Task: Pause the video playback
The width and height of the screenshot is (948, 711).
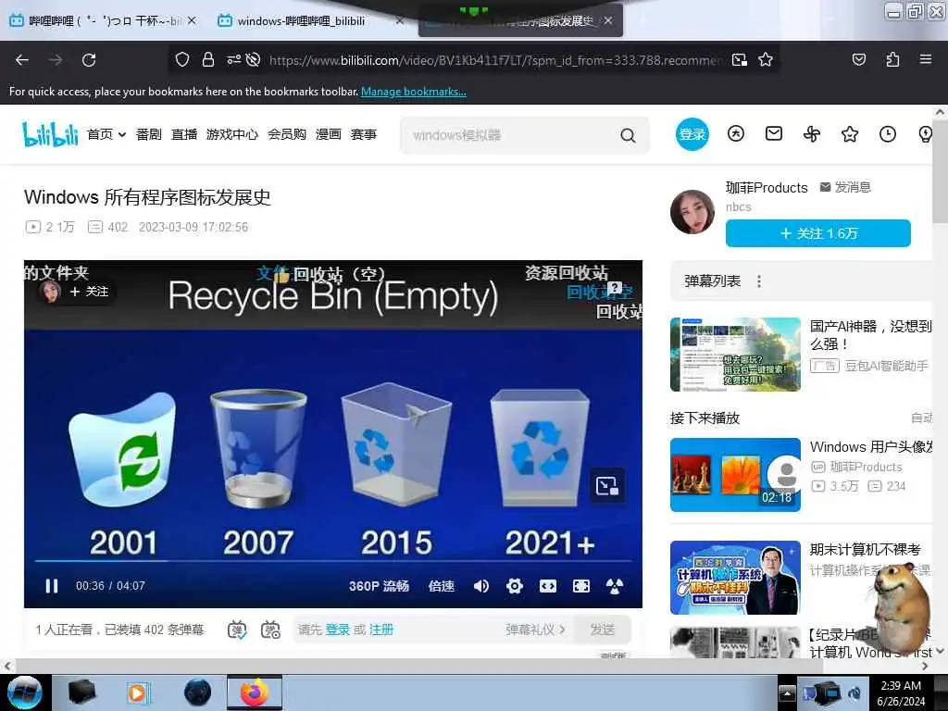Action: tap(52, 586)
